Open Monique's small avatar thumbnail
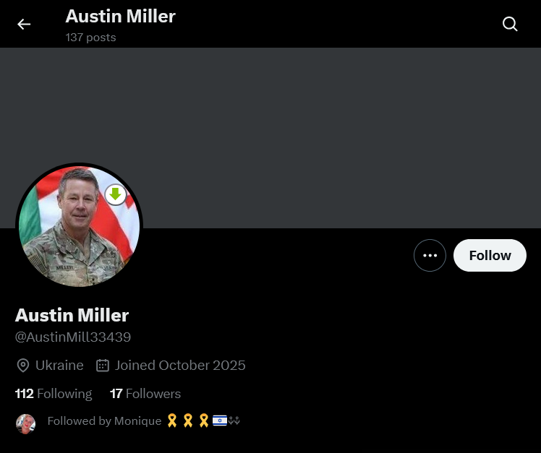Viewport: 541px width, 453px height. 25,423
